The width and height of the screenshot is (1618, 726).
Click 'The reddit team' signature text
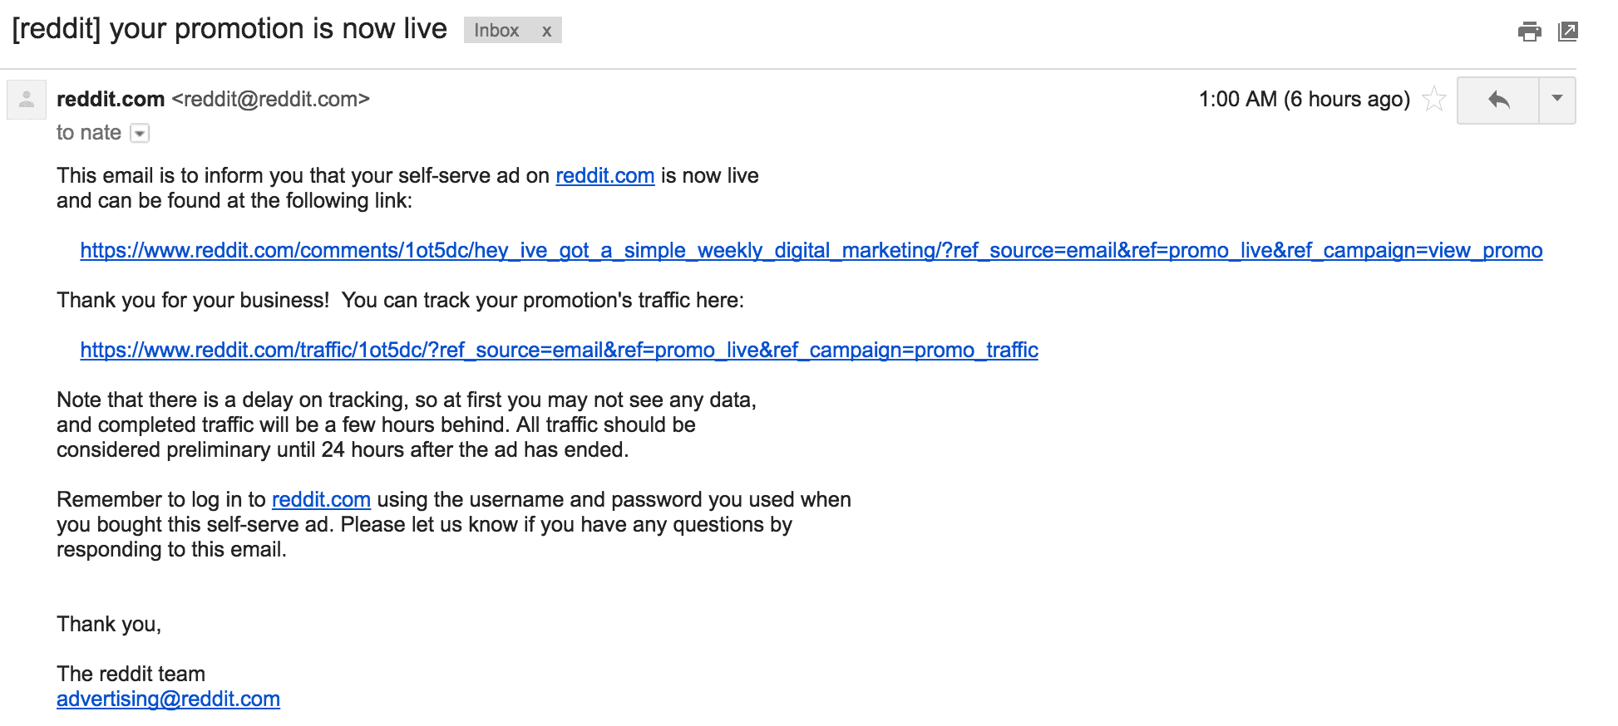click(131, 674)
